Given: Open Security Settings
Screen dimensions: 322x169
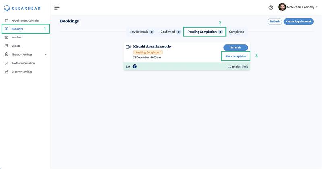Looking at the screenshot, I should click(x=22, y=72).
